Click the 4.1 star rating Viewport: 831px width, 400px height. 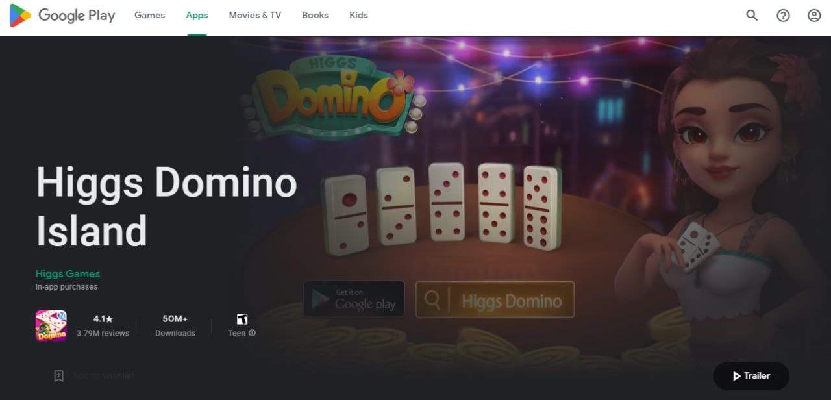point(103,319)
